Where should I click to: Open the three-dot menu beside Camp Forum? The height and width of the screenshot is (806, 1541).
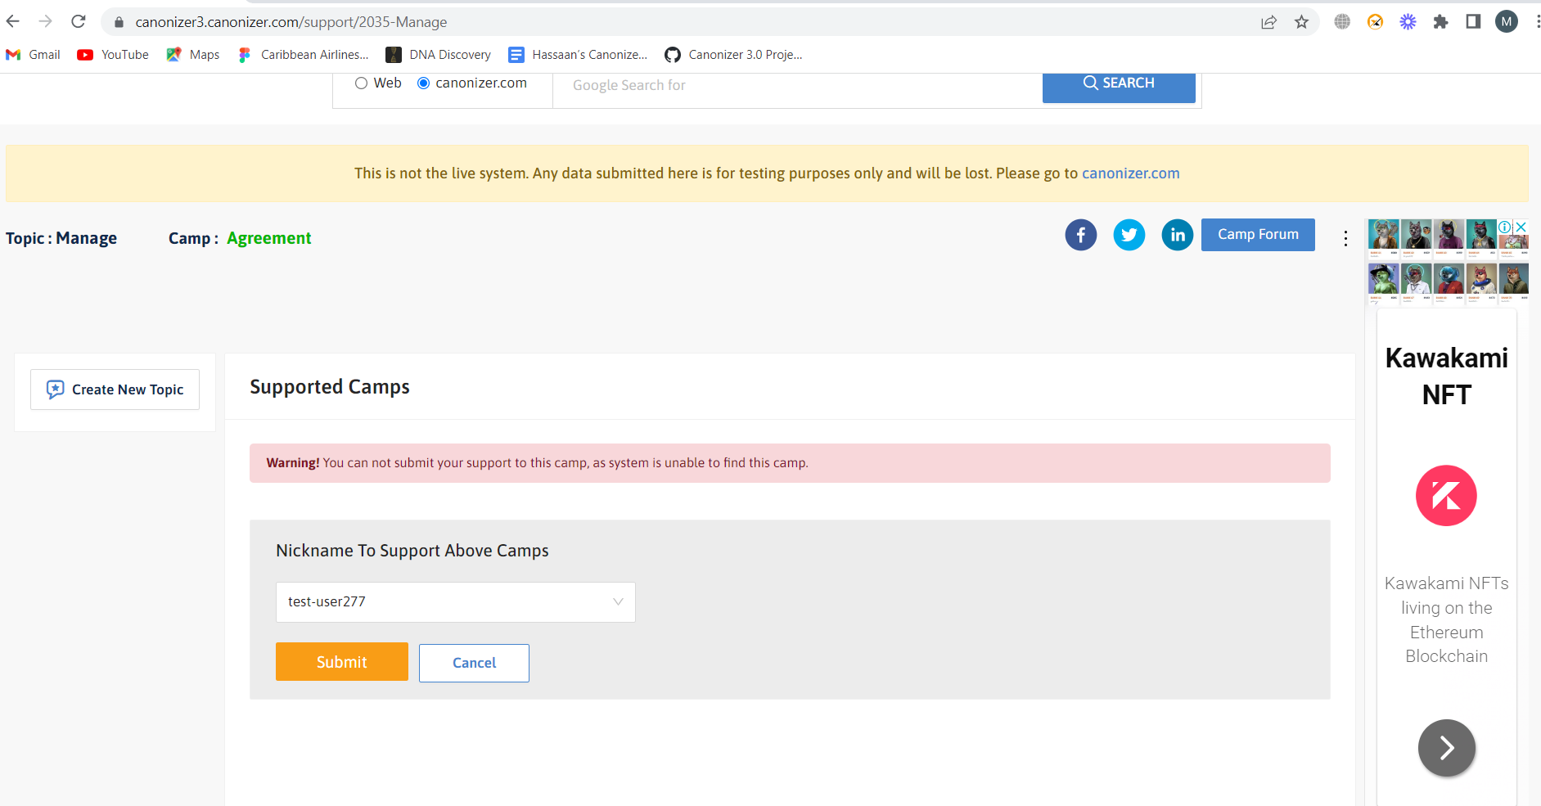click(1345, 237)
